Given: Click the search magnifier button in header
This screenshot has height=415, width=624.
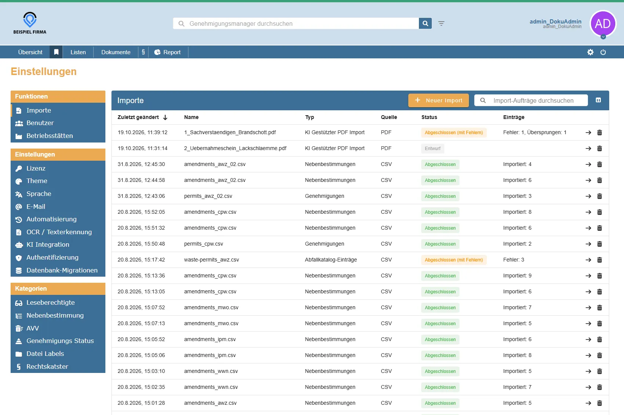Looking at the screenshot, I should coord(425,23).
